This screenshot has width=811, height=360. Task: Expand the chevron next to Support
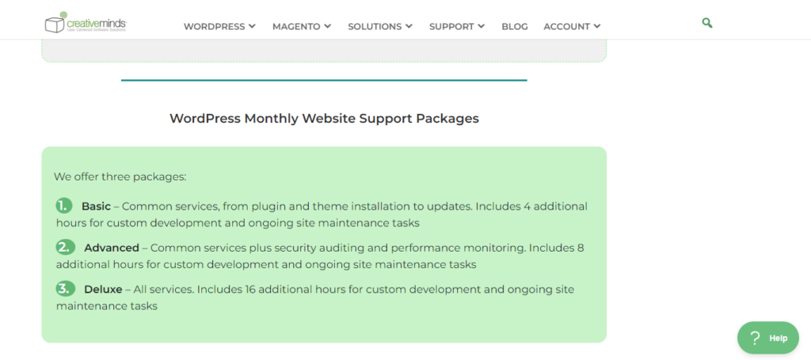click(482, 26)
